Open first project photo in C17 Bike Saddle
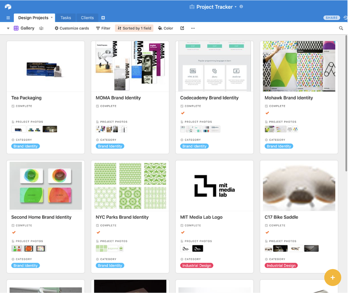 point(268,248)
